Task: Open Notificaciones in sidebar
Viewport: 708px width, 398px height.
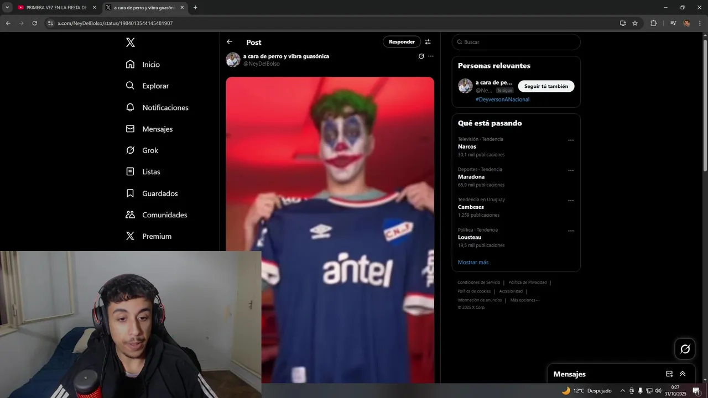Action: 157,107
